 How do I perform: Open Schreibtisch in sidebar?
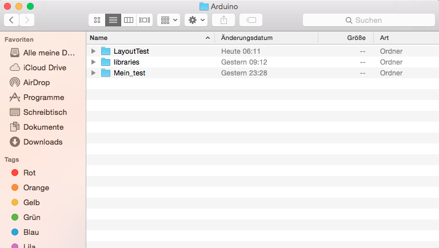(38, 112)
